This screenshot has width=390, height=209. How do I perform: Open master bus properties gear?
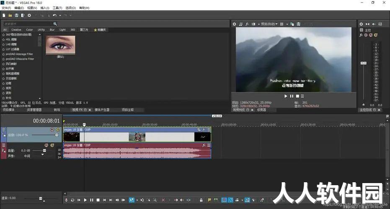click(361, 24)
